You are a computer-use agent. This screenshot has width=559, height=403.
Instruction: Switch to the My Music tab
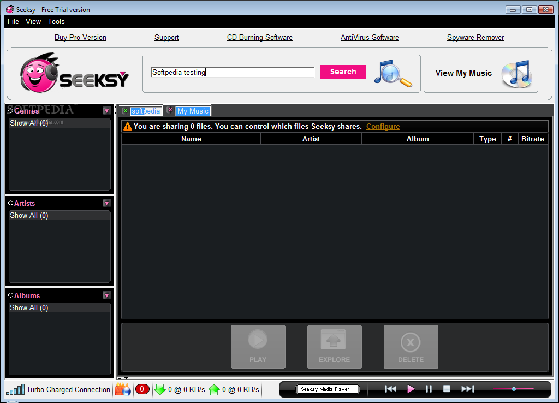click(193, 111)
